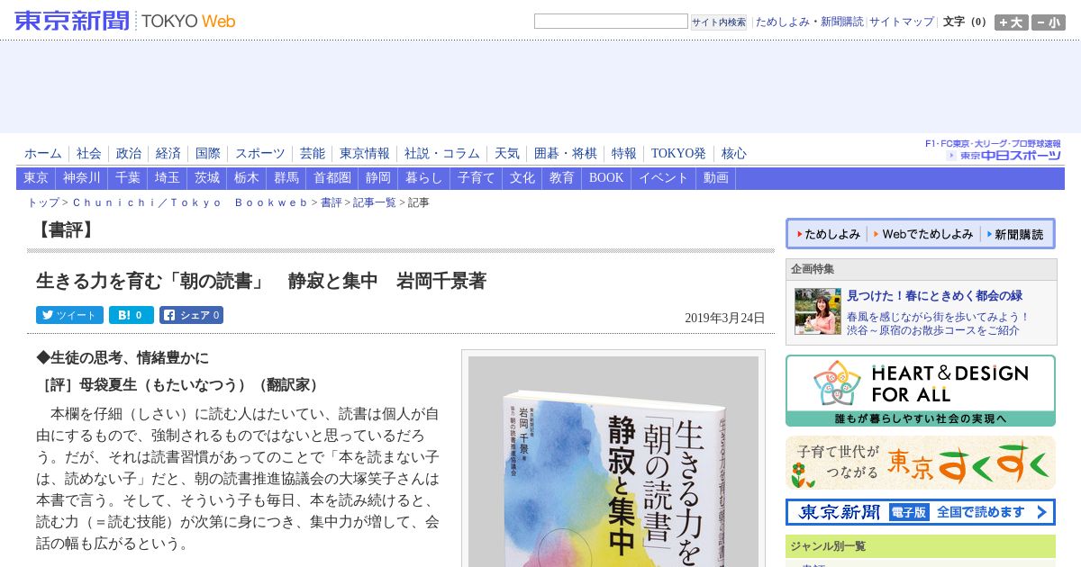Click the sidebar ためしよみ button
The height and width of the screenshot is (567, 1081).
828,234
